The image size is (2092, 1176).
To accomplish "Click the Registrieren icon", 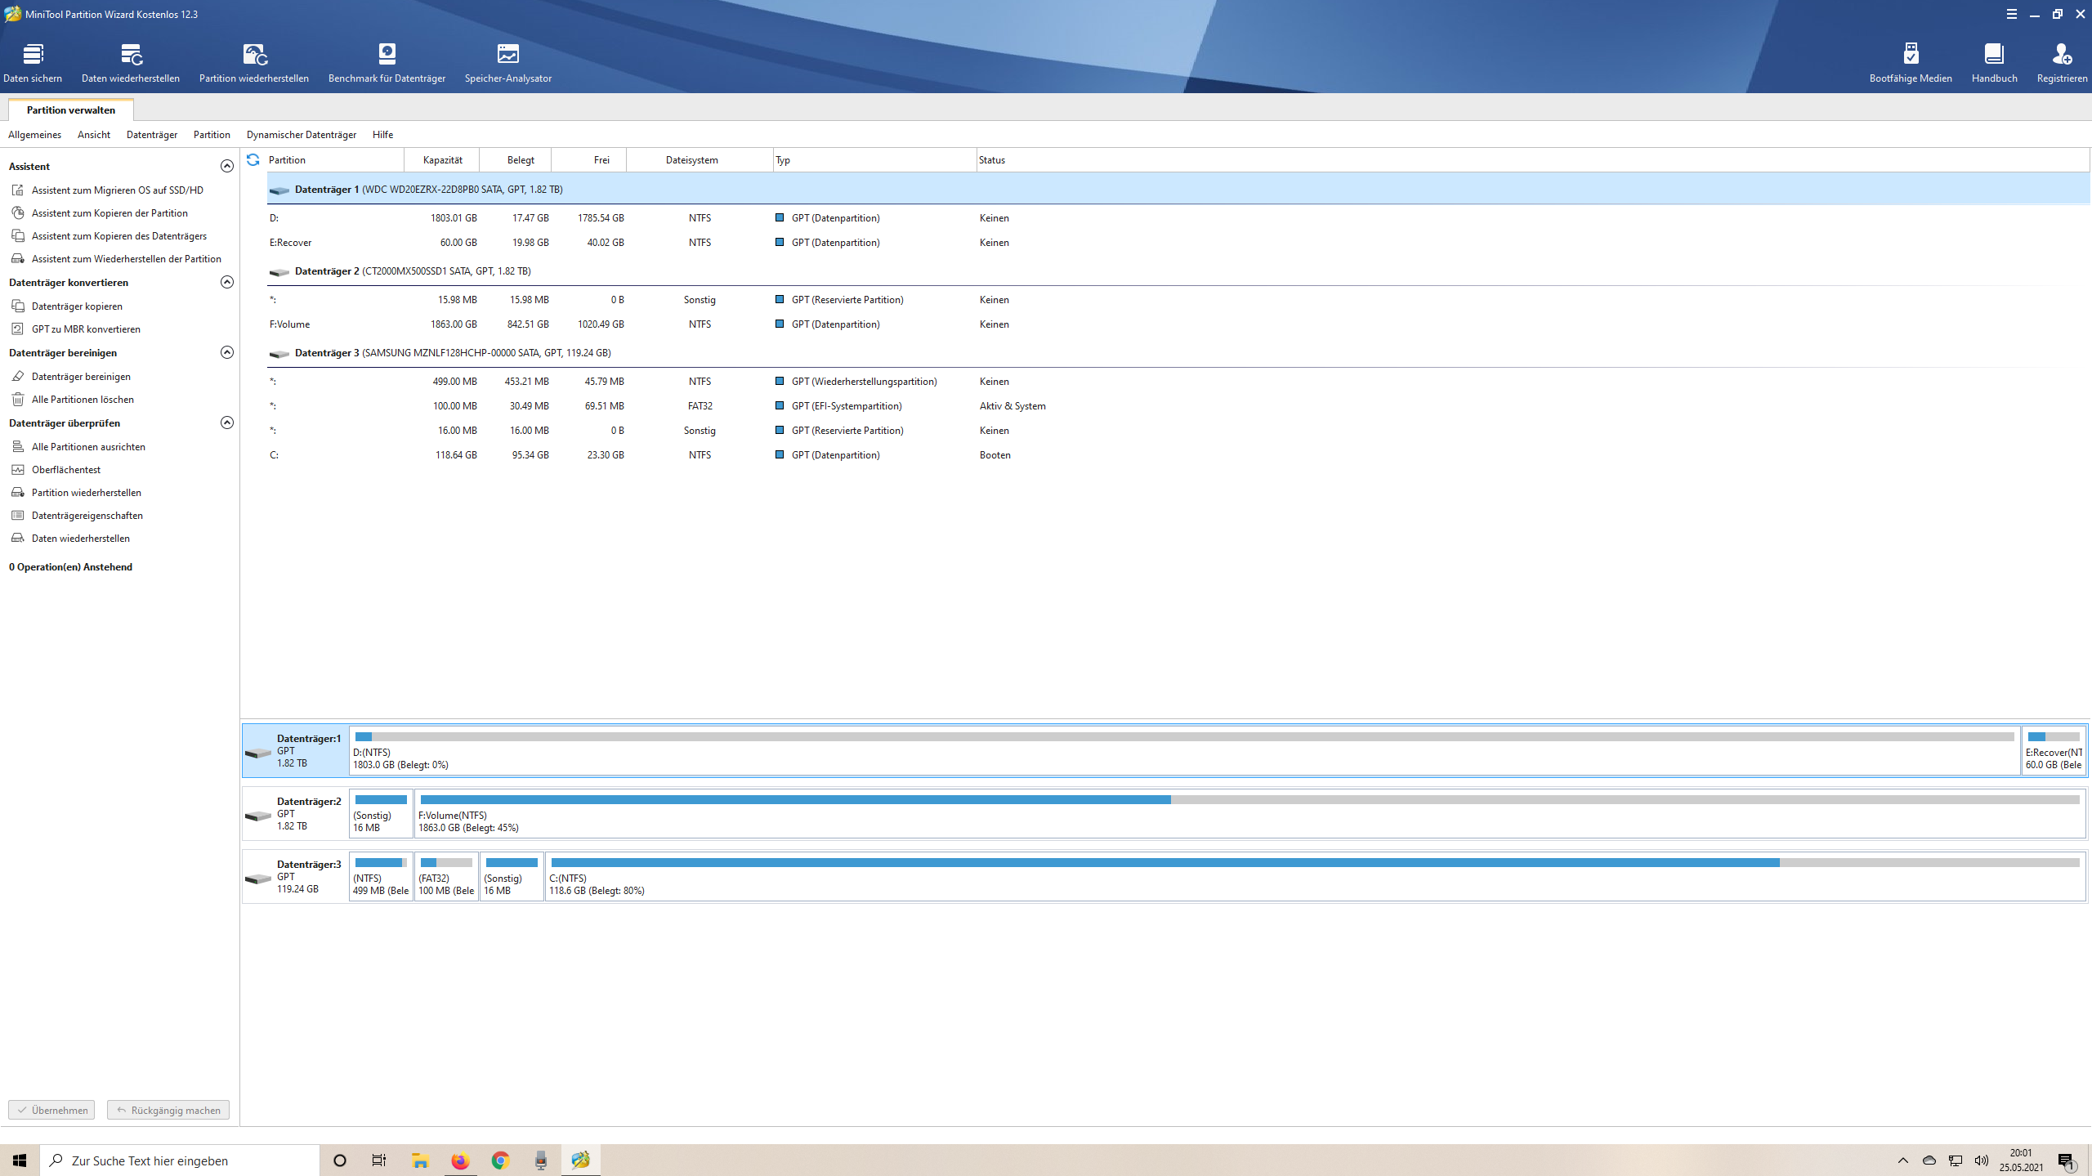I will click(x=2063, y=61).
